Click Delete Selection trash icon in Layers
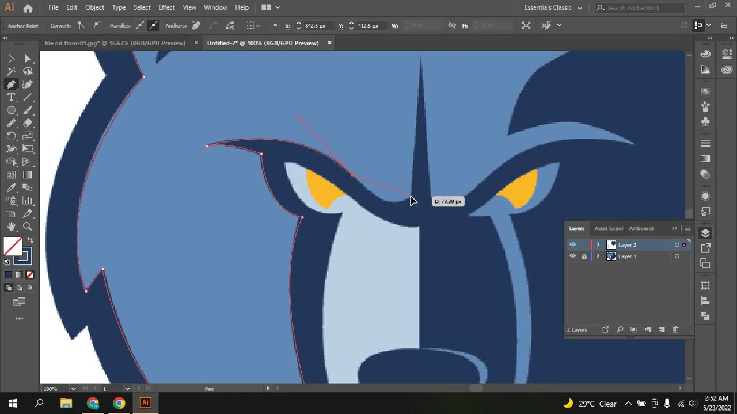 tap(675, 329)
